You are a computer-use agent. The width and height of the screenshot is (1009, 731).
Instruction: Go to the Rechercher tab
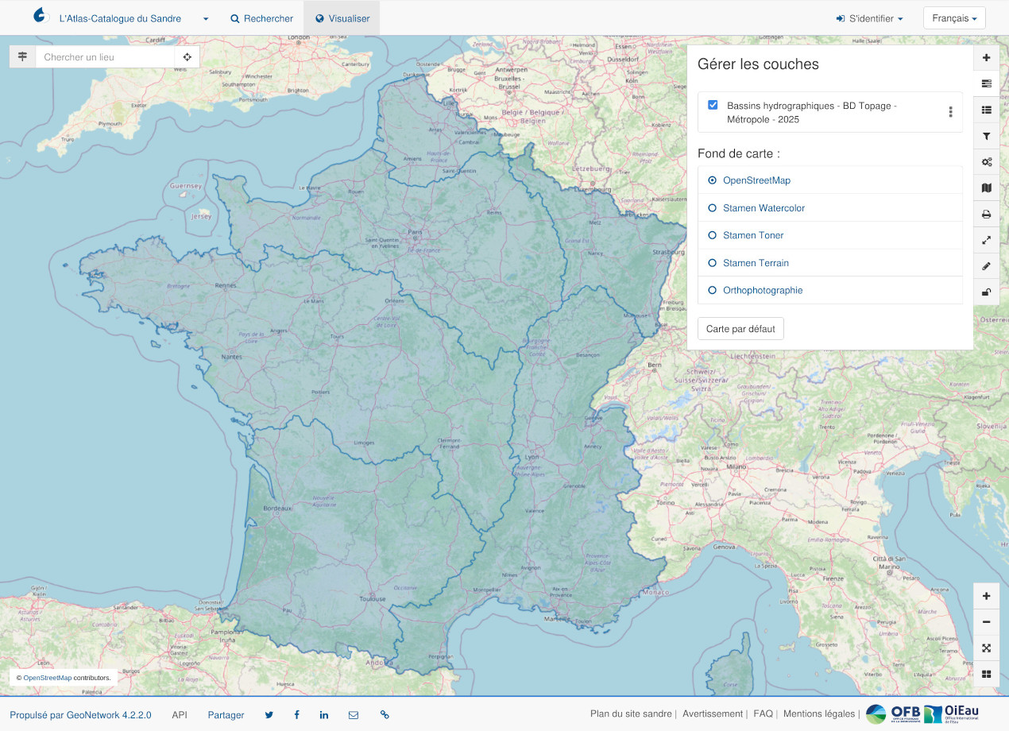(x=261, y=18)
